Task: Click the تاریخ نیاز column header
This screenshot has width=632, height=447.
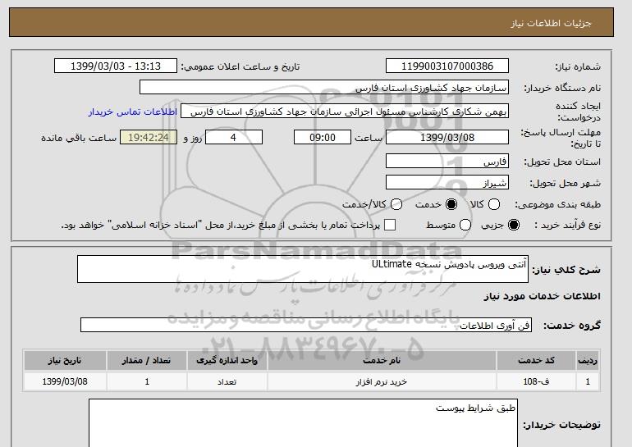Action: 65,360
